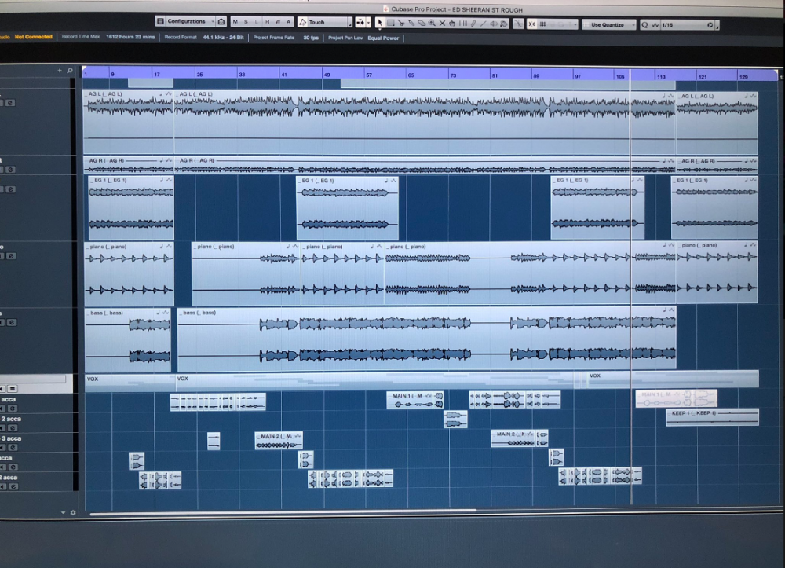The image size is (785, 568).
Task: Click the "44.1 kHz - 24 Bit" record format
Action: click(223, 37)
